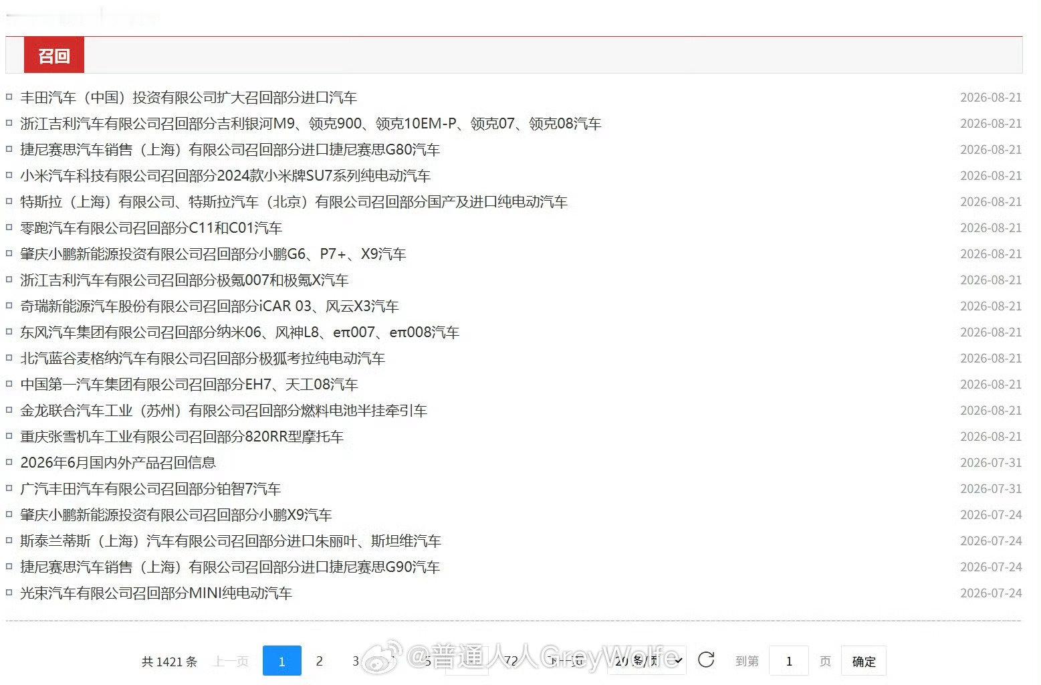The image size is (1041, 685).
Task: Open 浙江吉利 recall notice for 吉利银河M9 and 领克 models
Action: click(311, 124)
